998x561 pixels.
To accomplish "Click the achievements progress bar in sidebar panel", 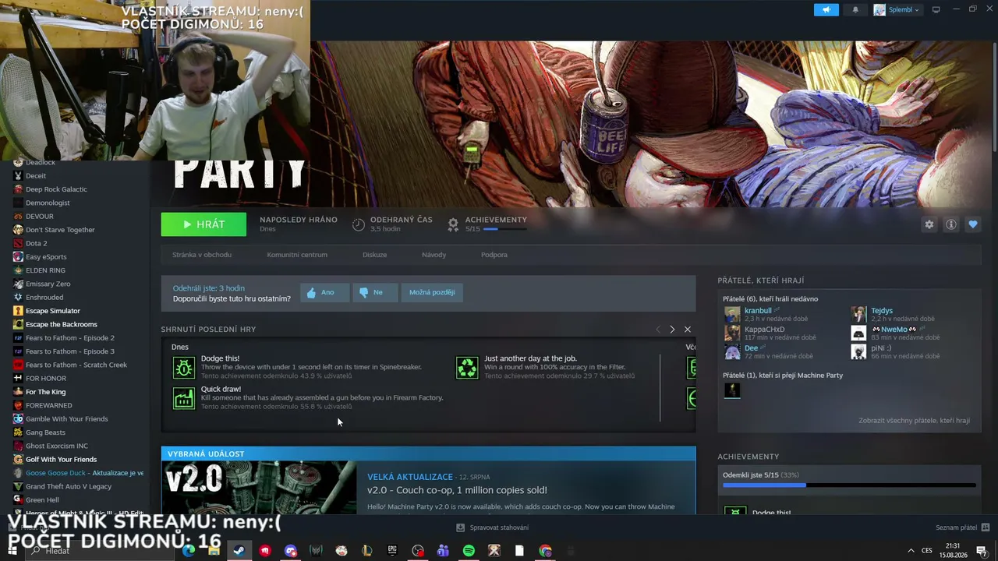I will click(849, 485).
